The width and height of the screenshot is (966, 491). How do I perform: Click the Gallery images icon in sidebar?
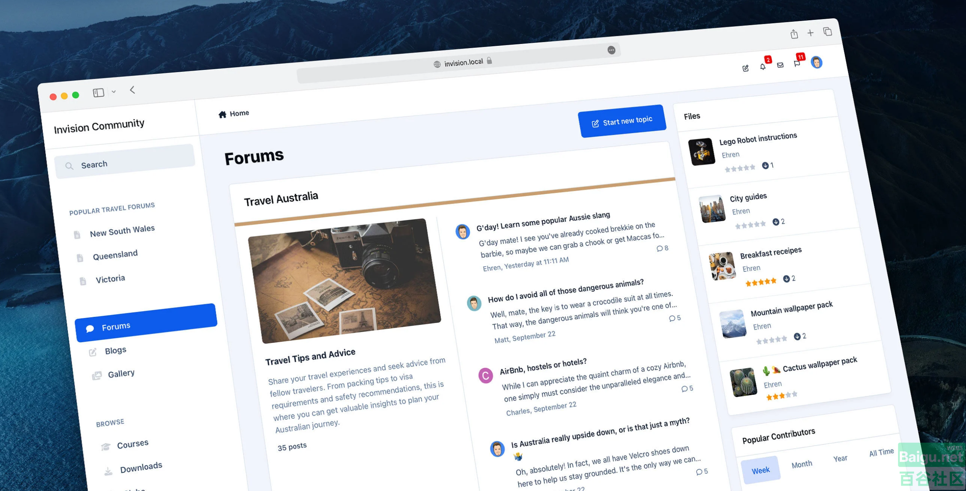coord(97,376)
